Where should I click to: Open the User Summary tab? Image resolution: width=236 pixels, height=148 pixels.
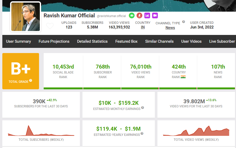pos(19,41)
